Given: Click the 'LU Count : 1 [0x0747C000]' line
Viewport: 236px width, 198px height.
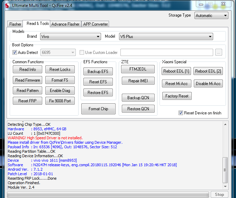Looking at the screenshot, I should point(34,133).
